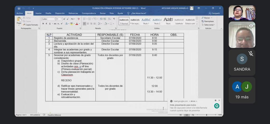Align text left
The height and width of the screenshot is (124, 270).
(x=84, y=24)
